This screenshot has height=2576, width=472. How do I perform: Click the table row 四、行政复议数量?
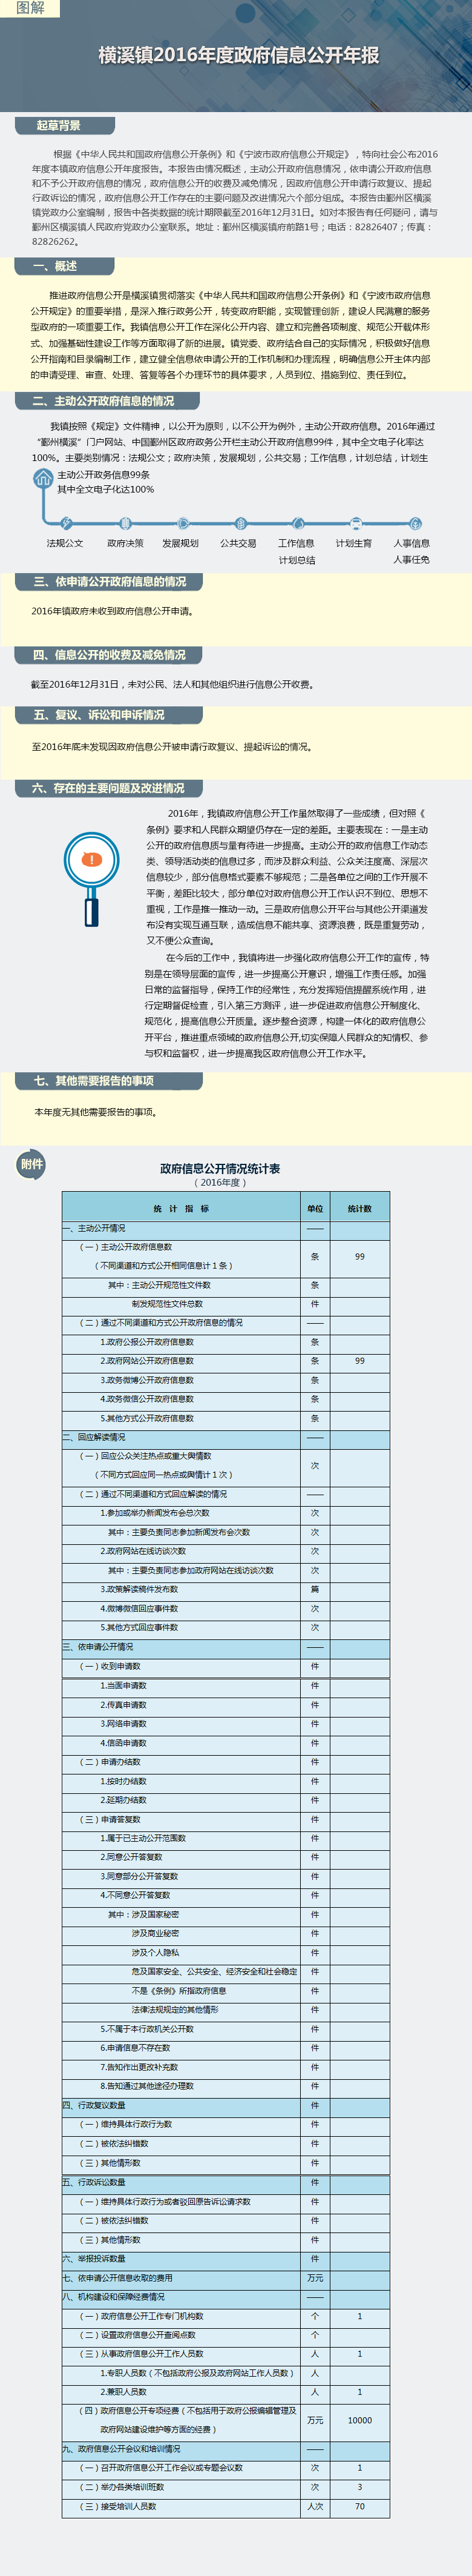[226, 2105]
